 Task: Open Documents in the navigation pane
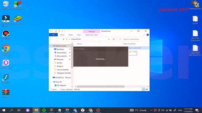pos(62,56)
